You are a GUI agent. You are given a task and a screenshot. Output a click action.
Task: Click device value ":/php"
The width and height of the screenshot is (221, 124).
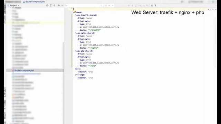(x=92, y=66)
